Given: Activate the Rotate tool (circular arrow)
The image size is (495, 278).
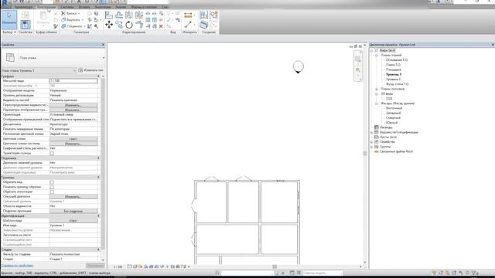Looking at the screenshot, I should tap(129, 25).
